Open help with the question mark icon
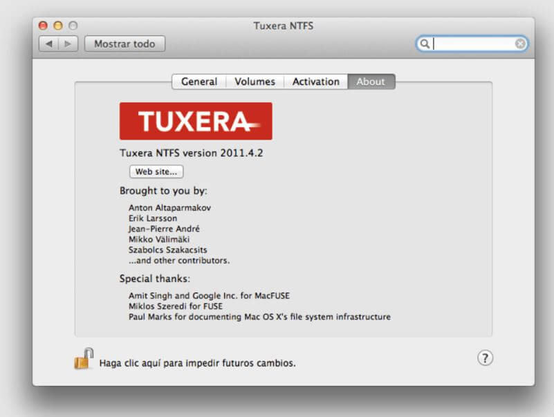This screenshot has height=417, width=554. pyautogui.click(x=485, y=358)
